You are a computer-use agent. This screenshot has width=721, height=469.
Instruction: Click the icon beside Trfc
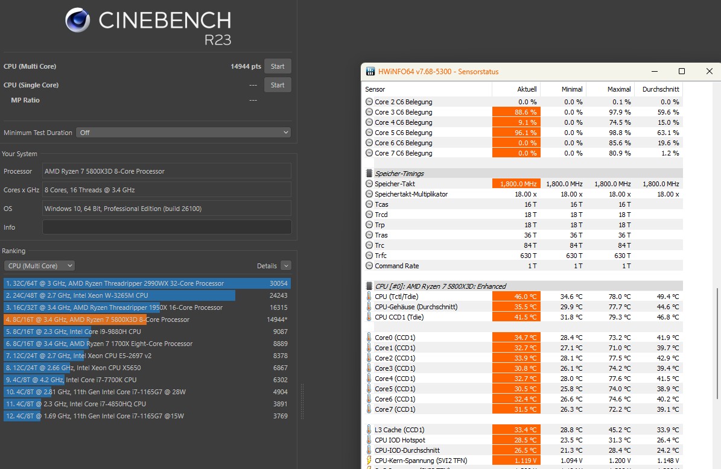369,256
